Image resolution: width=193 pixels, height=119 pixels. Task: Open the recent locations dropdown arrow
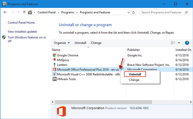point(18,12)
